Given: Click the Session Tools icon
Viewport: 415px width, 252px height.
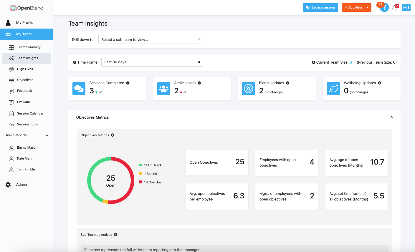Looking at the screenshot, I should (11, 125).
